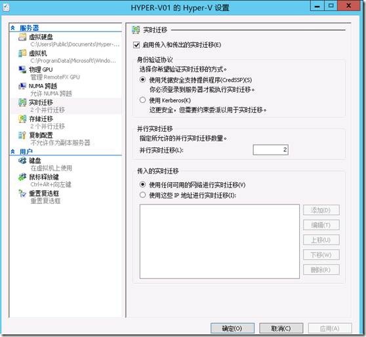
Task: Open the 复制配置 settings item
Action: pos(66,138)
